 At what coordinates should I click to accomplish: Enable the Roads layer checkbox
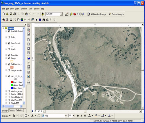pos(9,49)
